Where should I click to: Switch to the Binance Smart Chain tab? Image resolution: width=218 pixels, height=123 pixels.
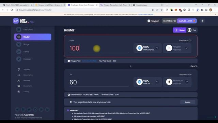point(50,5)
